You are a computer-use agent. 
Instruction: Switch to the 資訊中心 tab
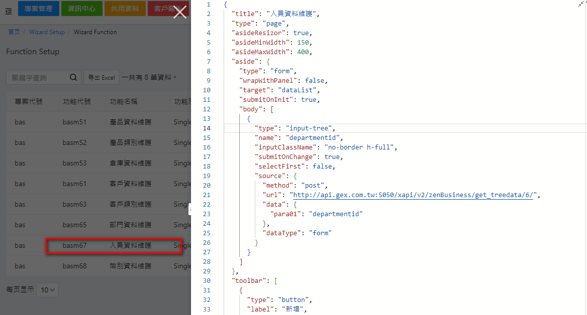81,9
